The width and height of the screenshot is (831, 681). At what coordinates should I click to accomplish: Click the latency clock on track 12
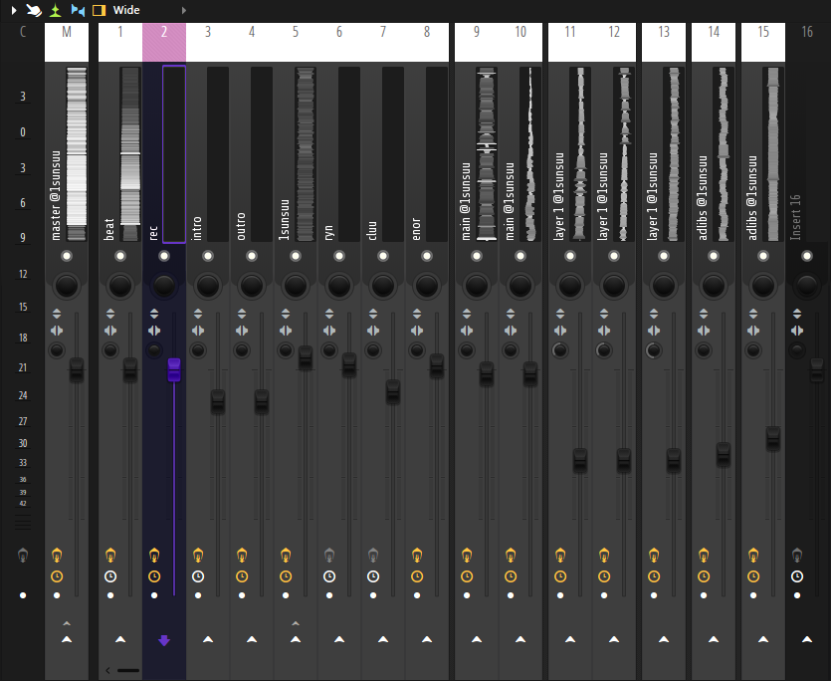[x=604, y=576]
